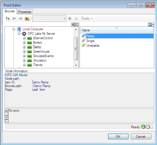Expand the Simulation folder

[x=24, y=60]
